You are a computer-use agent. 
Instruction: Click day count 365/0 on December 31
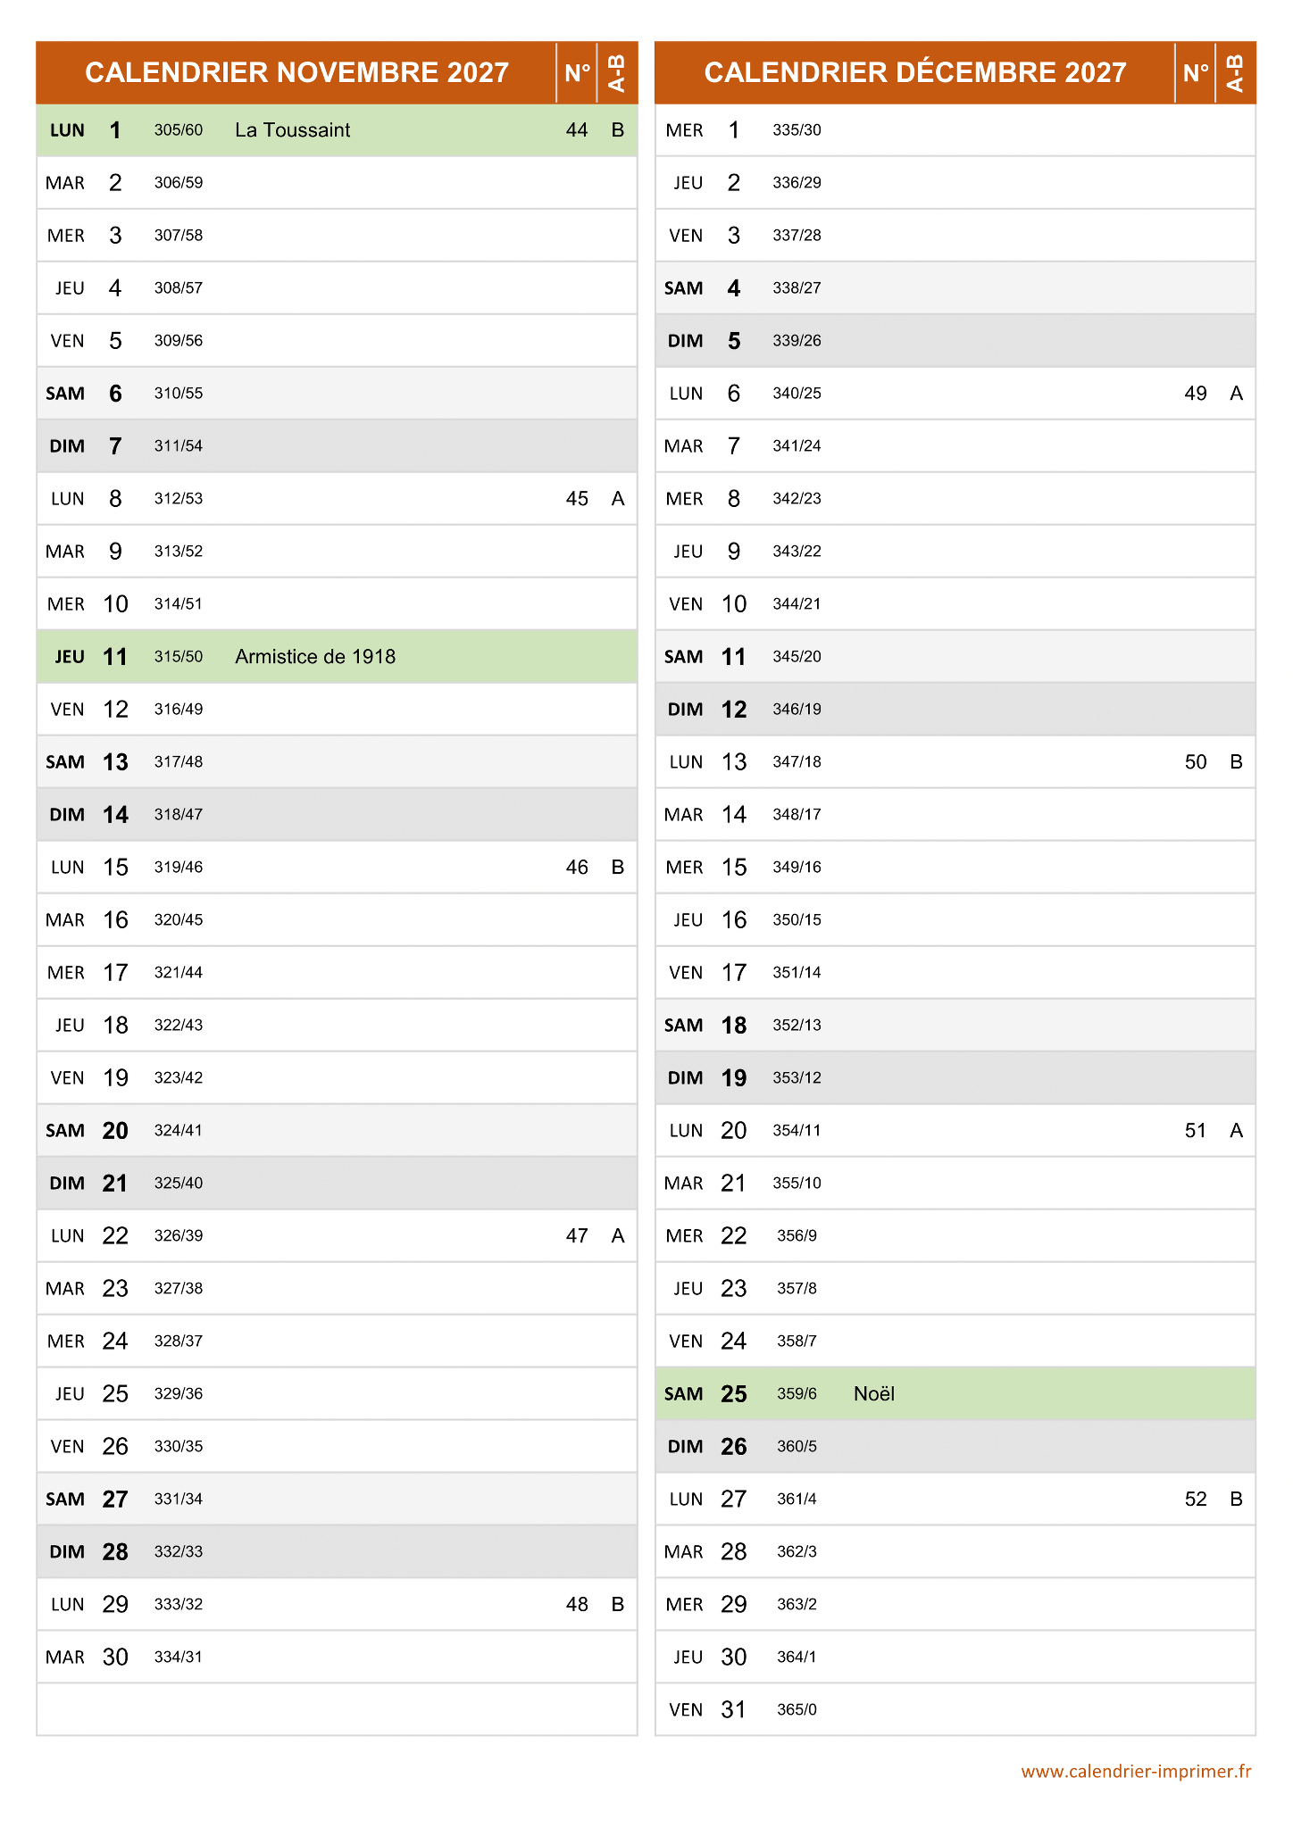click(797, 1710)
